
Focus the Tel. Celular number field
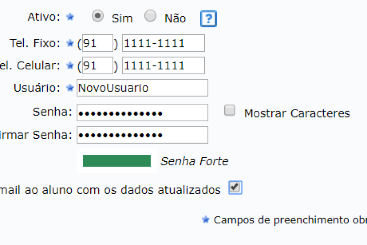(163, 65)
